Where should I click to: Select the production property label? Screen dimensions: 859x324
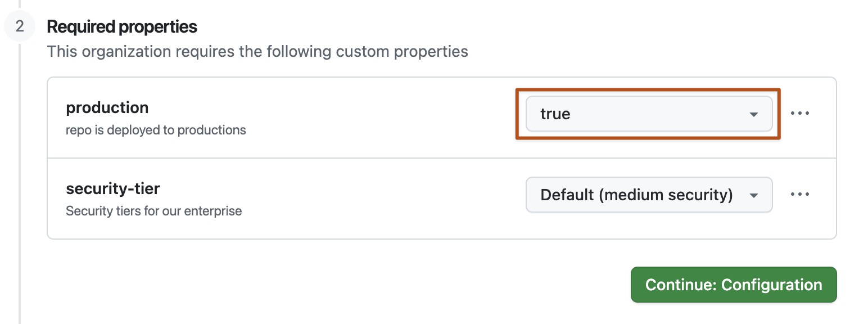[x=107, y=107]
